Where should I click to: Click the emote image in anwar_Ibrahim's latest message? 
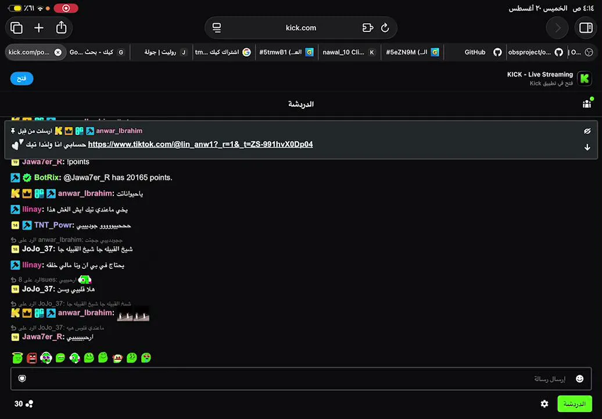pos(133,314)
